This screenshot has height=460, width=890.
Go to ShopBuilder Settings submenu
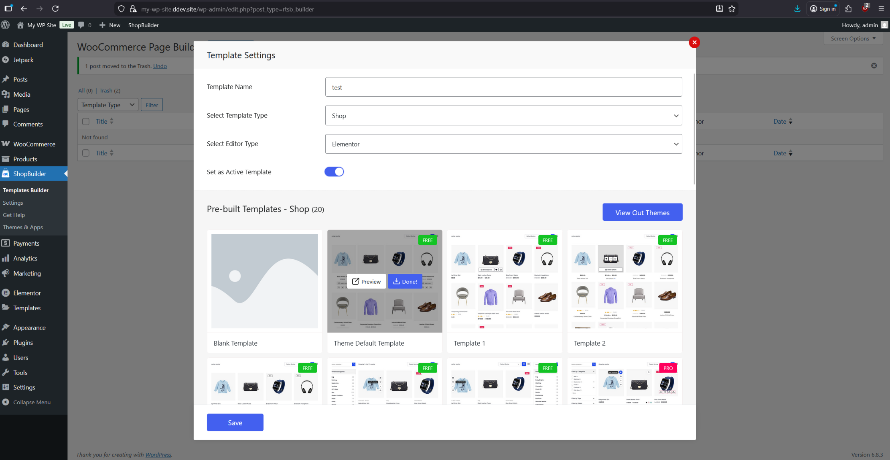(13, 203)
